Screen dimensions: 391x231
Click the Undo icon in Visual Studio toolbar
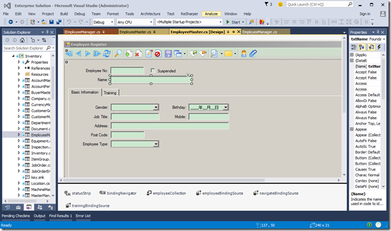69,22
